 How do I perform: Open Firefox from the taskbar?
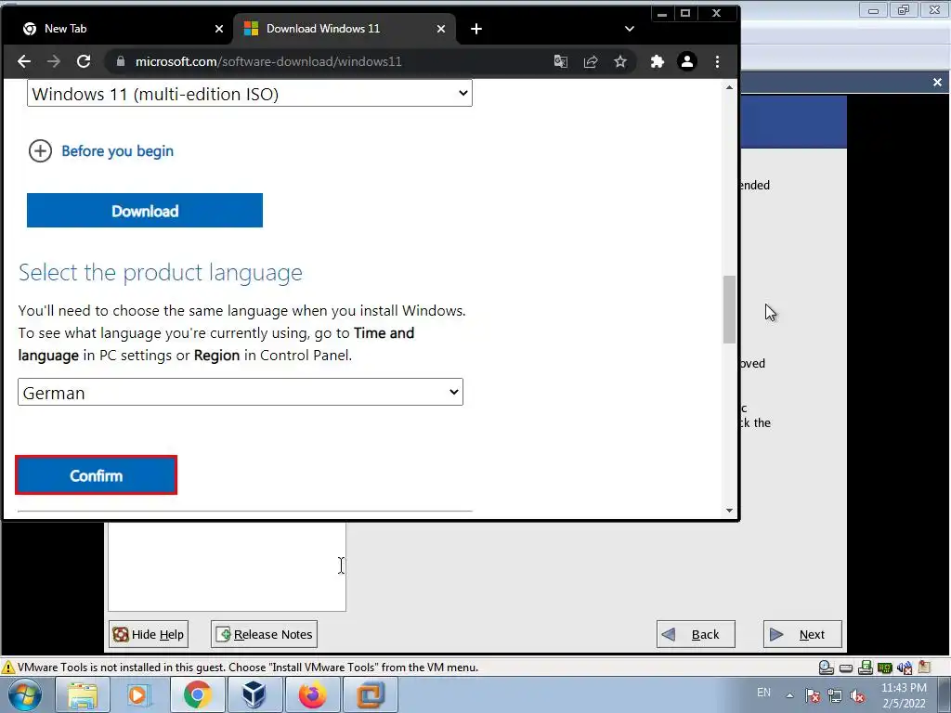click(x=312, y=694)
